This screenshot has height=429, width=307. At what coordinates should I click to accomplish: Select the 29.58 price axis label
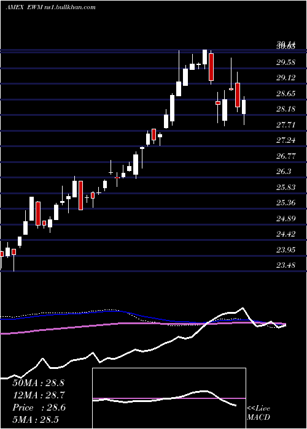286,63
